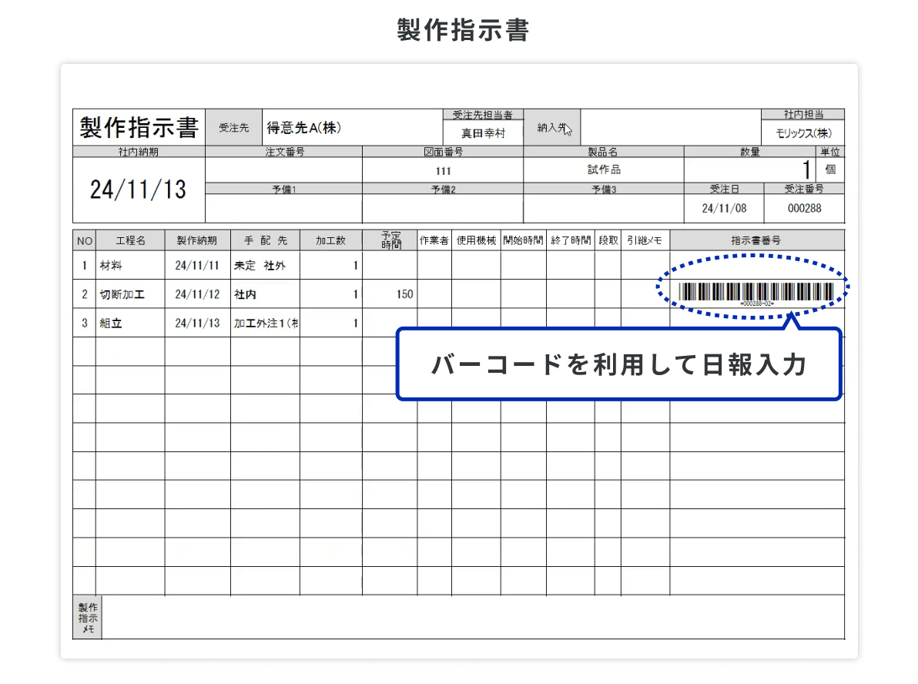Select the process name 切断加工
Viewport: 918px width, 684px height.
pyautogui.click(x=122, y=294)
